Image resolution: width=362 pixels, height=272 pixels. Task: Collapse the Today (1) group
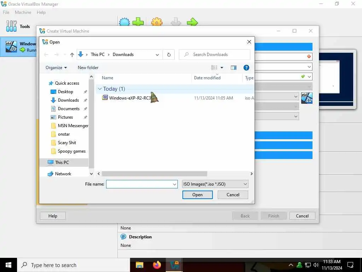point(100,89)
